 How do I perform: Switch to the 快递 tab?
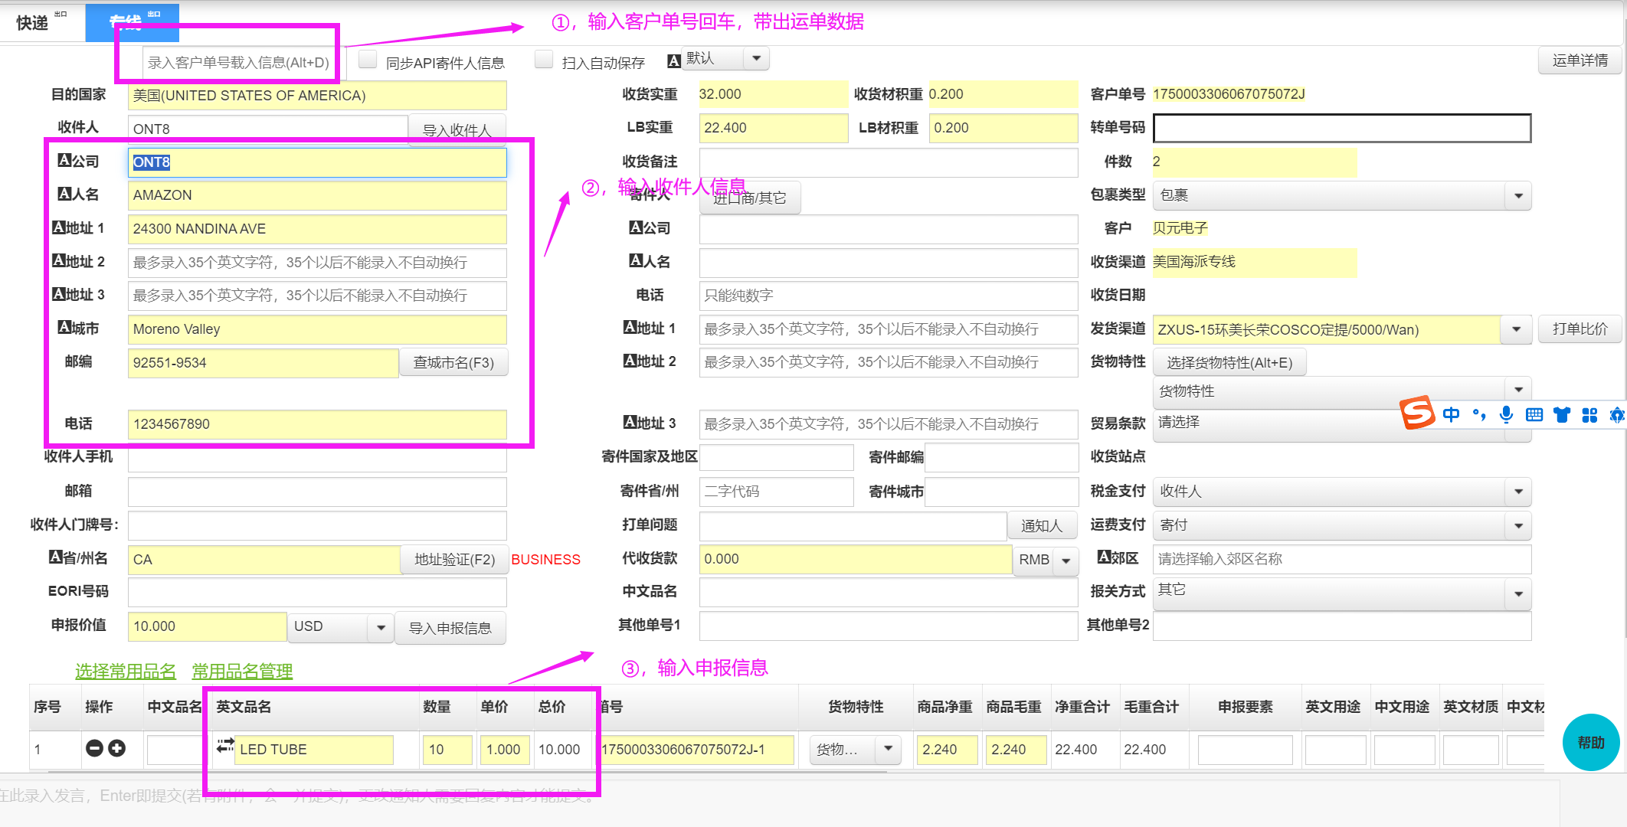click(33, 23)
